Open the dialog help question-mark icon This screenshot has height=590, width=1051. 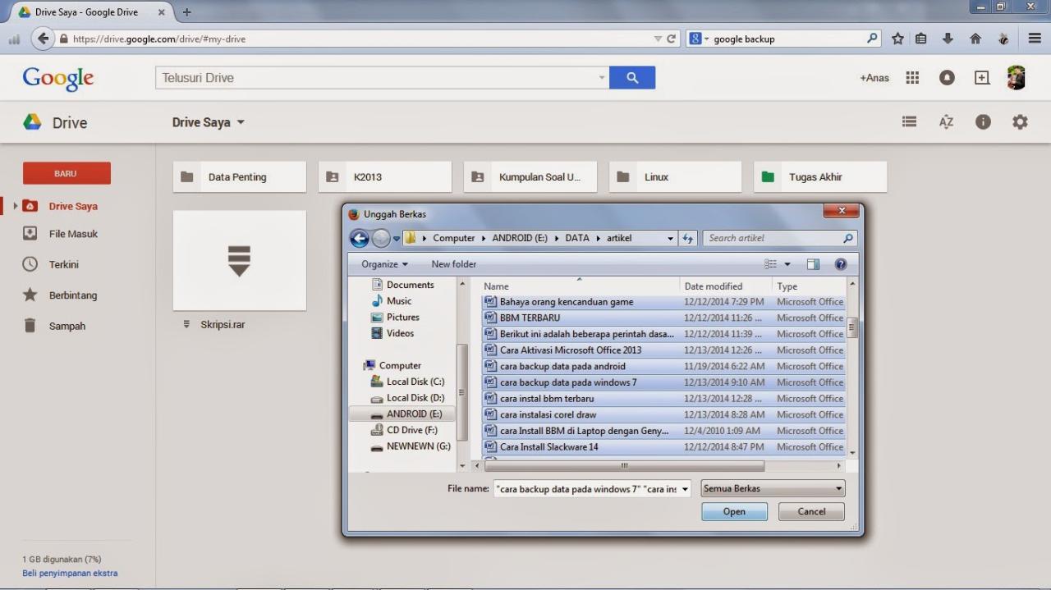click(x=841, y=264)
